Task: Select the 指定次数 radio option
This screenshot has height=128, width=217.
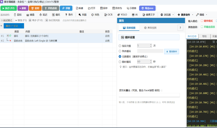Action: click(120, 46)
